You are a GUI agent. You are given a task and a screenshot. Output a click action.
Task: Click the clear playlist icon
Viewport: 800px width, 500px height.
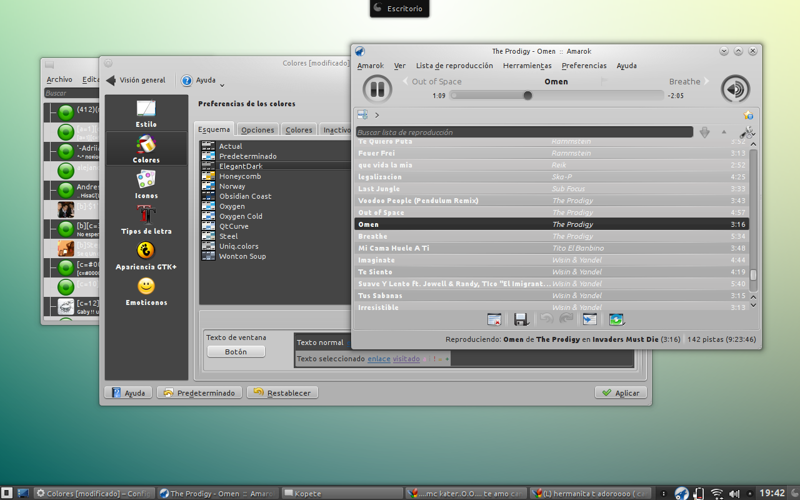(494, 319)
